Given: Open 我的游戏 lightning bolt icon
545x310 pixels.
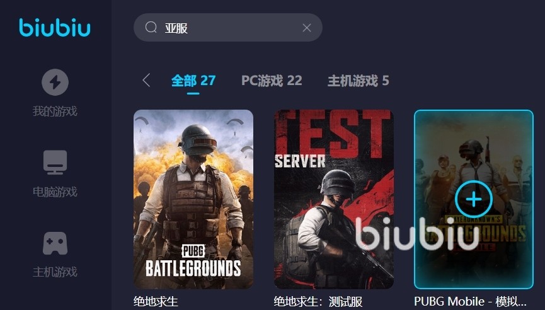Looking at the screenshot, I should tap(55, 83).
